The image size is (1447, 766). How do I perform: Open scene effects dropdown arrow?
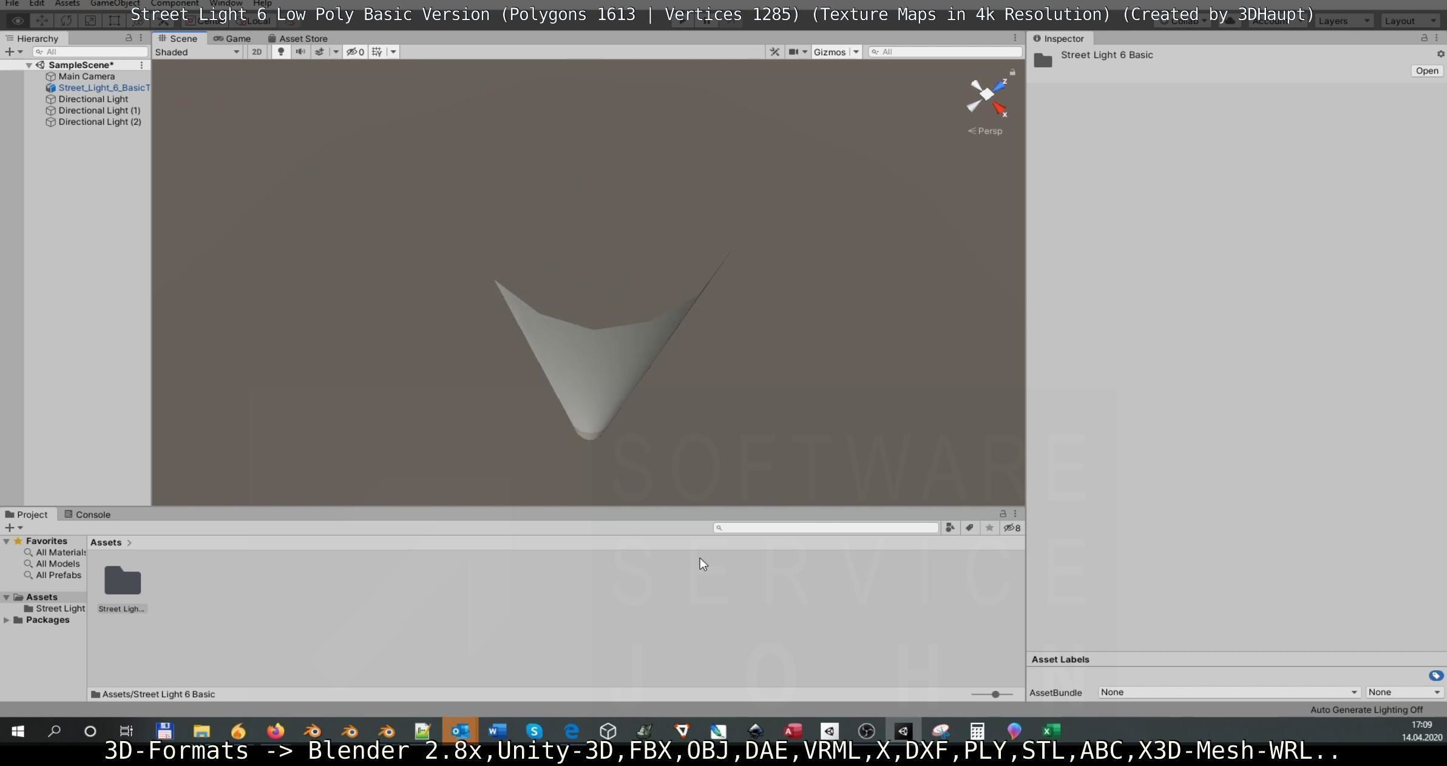(335, 52)
